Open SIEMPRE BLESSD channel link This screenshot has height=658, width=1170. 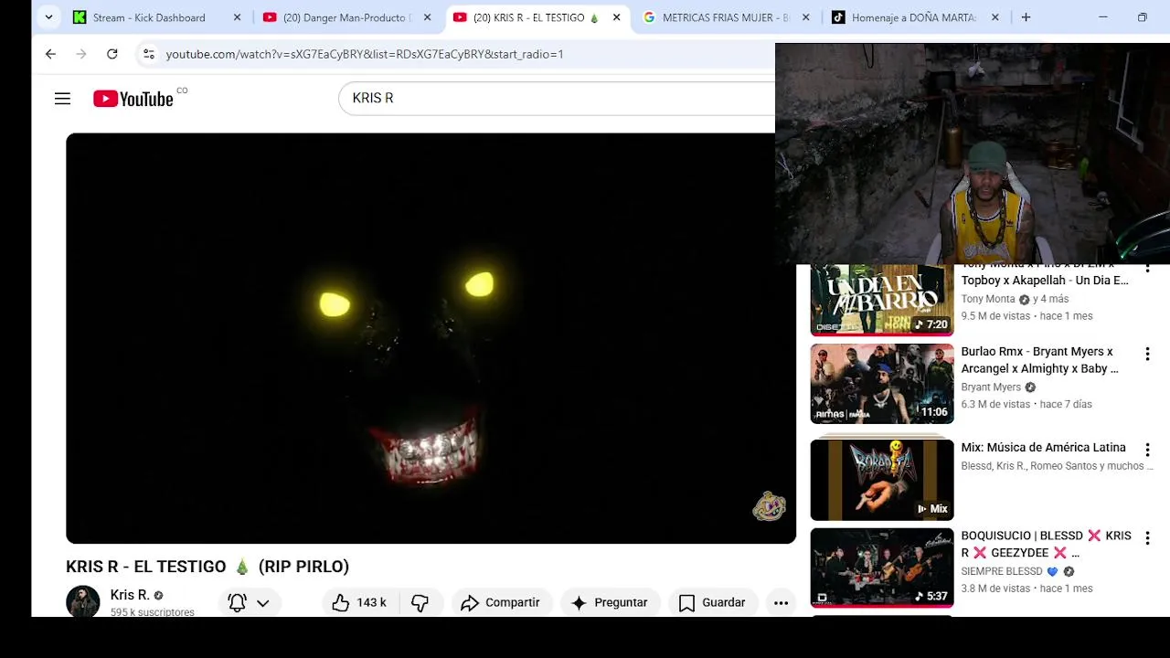(x=1002, y=571)
